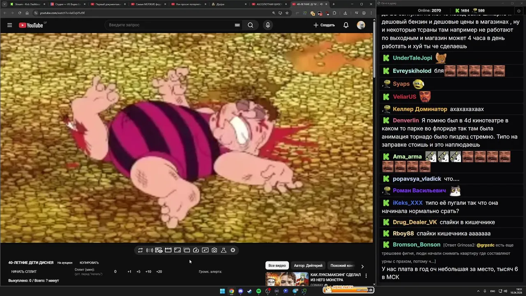The image size is (526, 296).
Task: Open Spotify from the taskbar
Action: pyautogui.click(x=258, y=291)
